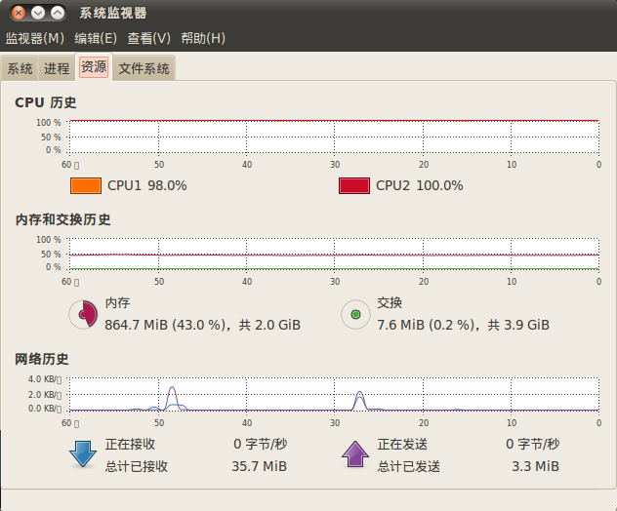Maximize the system monitor window
This screenshot has height=511, width=617.
[x=58, y=14]
